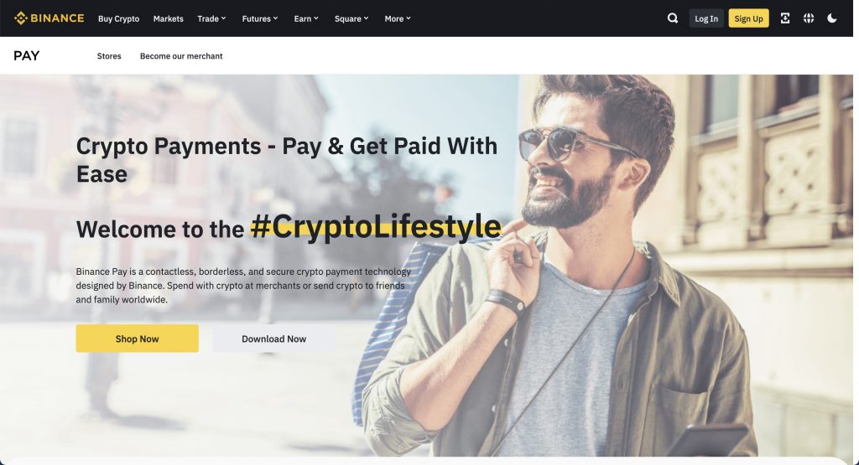This screenshot has height=465, width=859.
Task: Click the Binance logo
Action: 49,18
